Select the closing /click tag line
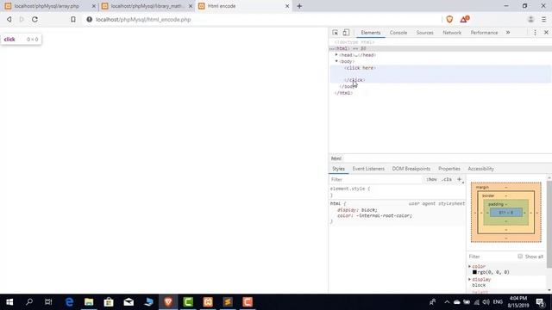The height and width of the screenshot is (310, 552). (x=354, y=80)
